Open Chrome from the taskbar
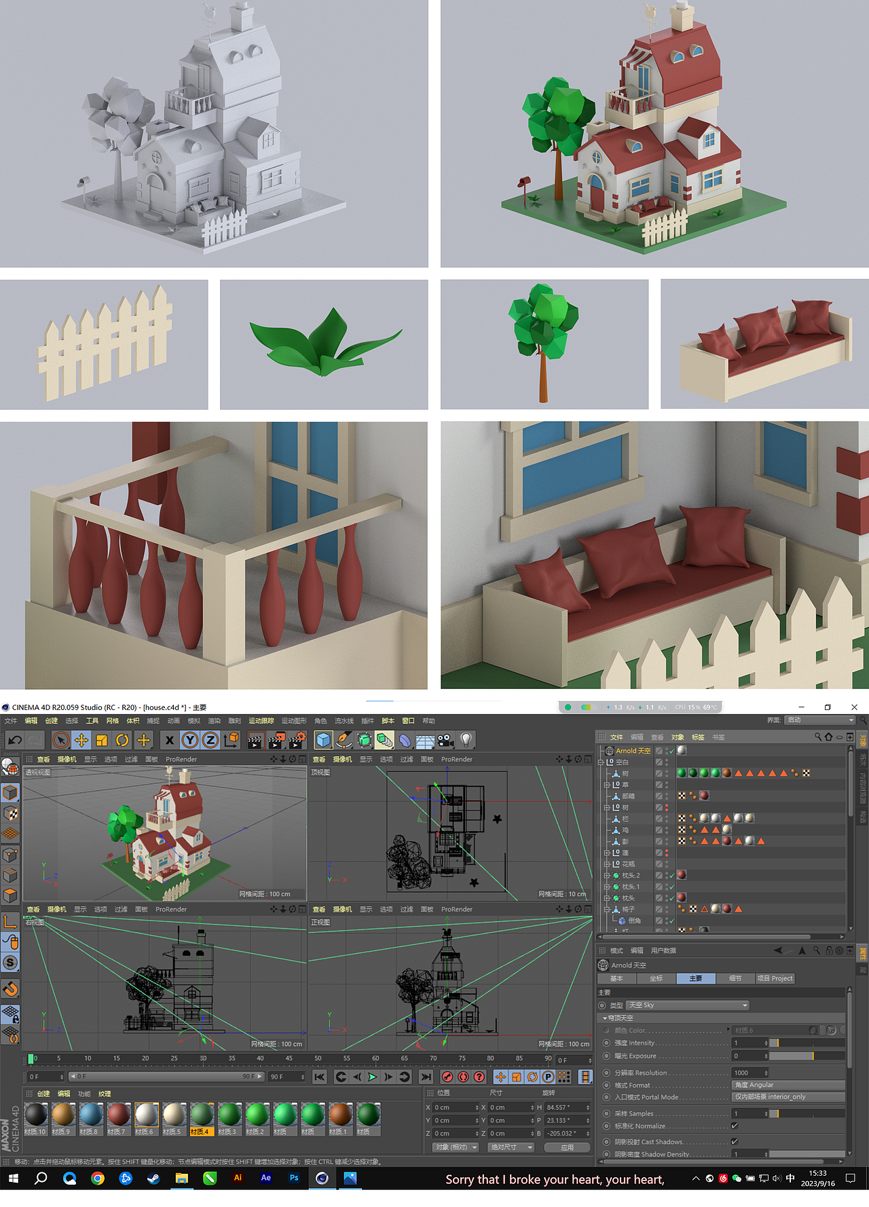The height and width of the screenshot is (1207, 869). click(x=98, y=1178)
